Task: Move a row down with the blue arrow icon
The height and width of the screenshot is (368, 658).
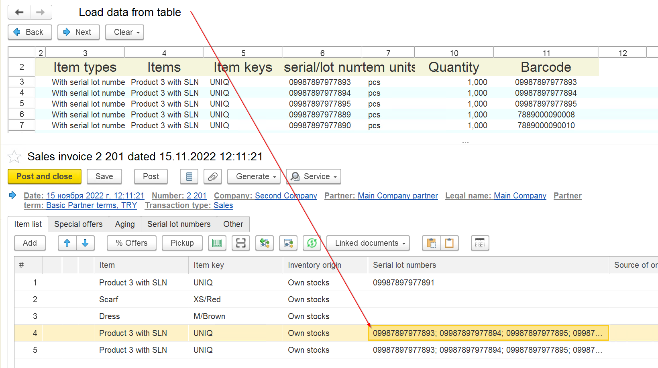Action: click(x=86, y=243)
